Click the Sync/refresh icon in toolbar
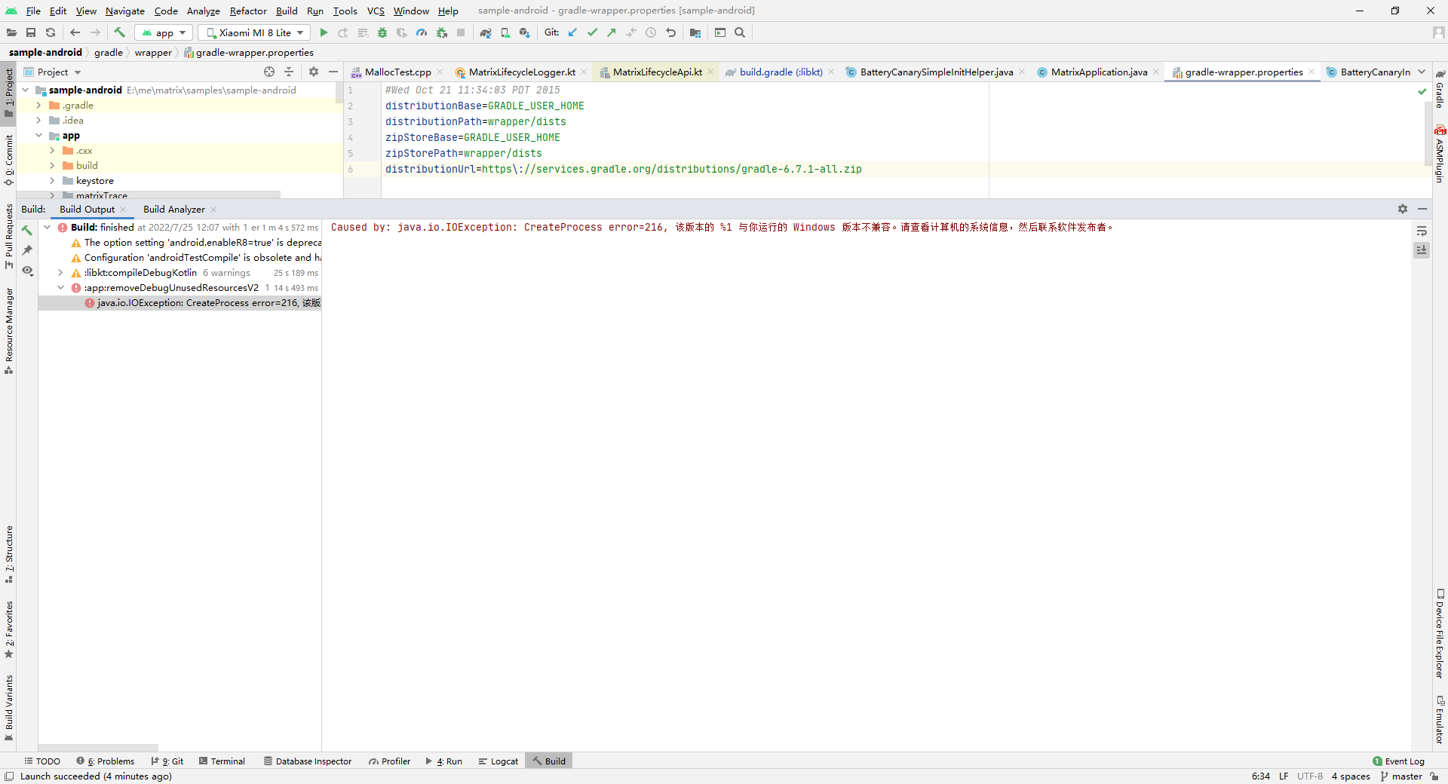The width and height of the screenshot is (1448, 784). click(51, 32)
